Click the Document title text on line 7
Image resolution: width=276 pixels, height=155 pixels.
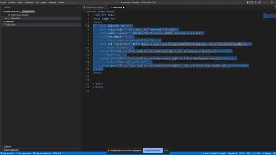(115, 37)
